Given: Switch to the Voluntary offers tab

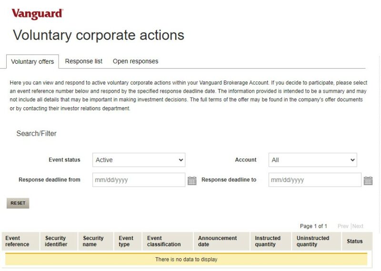Looking at the screenshot, I should coord(32,61).
